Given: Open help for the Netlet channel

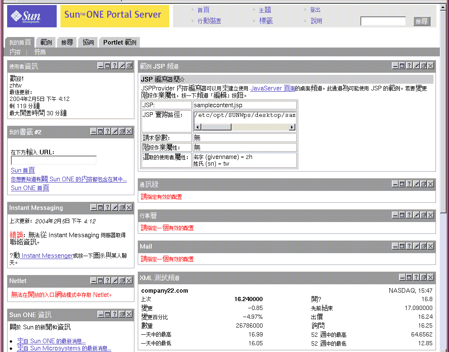Looking at the screenshot, I should pyautogui.click(x=108, y=281).
